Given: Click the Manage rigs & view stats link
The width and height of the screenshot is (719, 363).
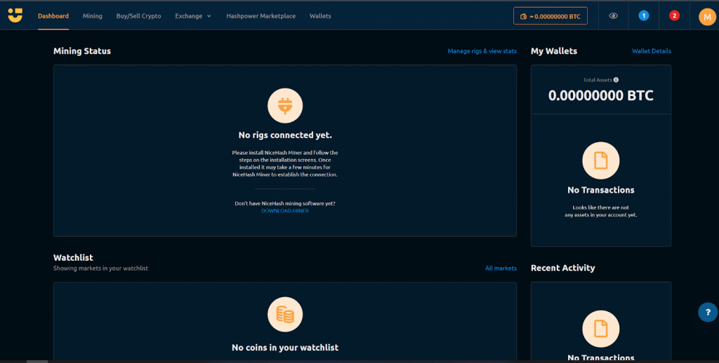Looking at the screenshot, I should pyautogui.click(x=482, y=51).
